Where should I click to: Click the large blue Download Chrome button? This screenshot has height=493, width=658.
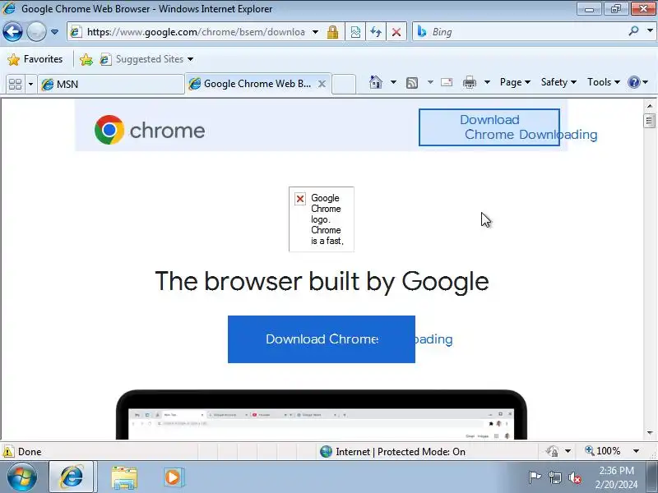(x=322, y=339)
